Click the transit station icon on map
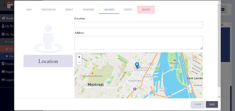 click(135, 89)
